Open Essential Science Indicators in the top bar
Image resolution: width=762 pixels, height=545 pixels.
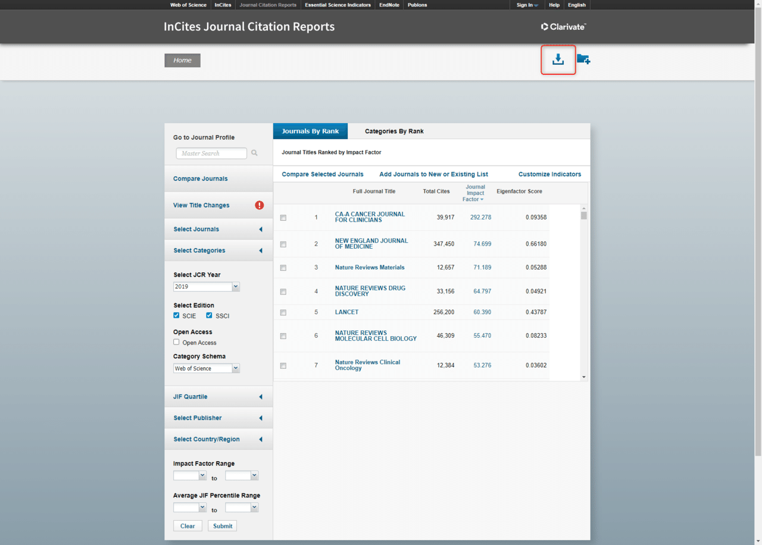tap(338, 5)
